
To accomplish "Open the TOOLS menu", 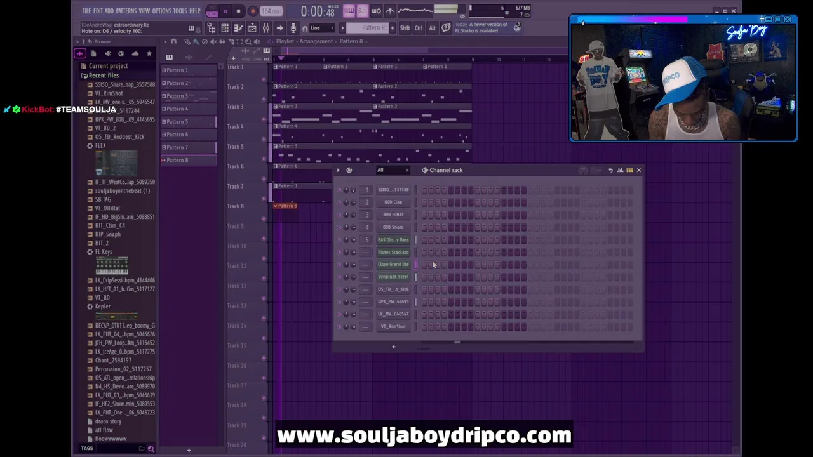I will tap(180, 11).
